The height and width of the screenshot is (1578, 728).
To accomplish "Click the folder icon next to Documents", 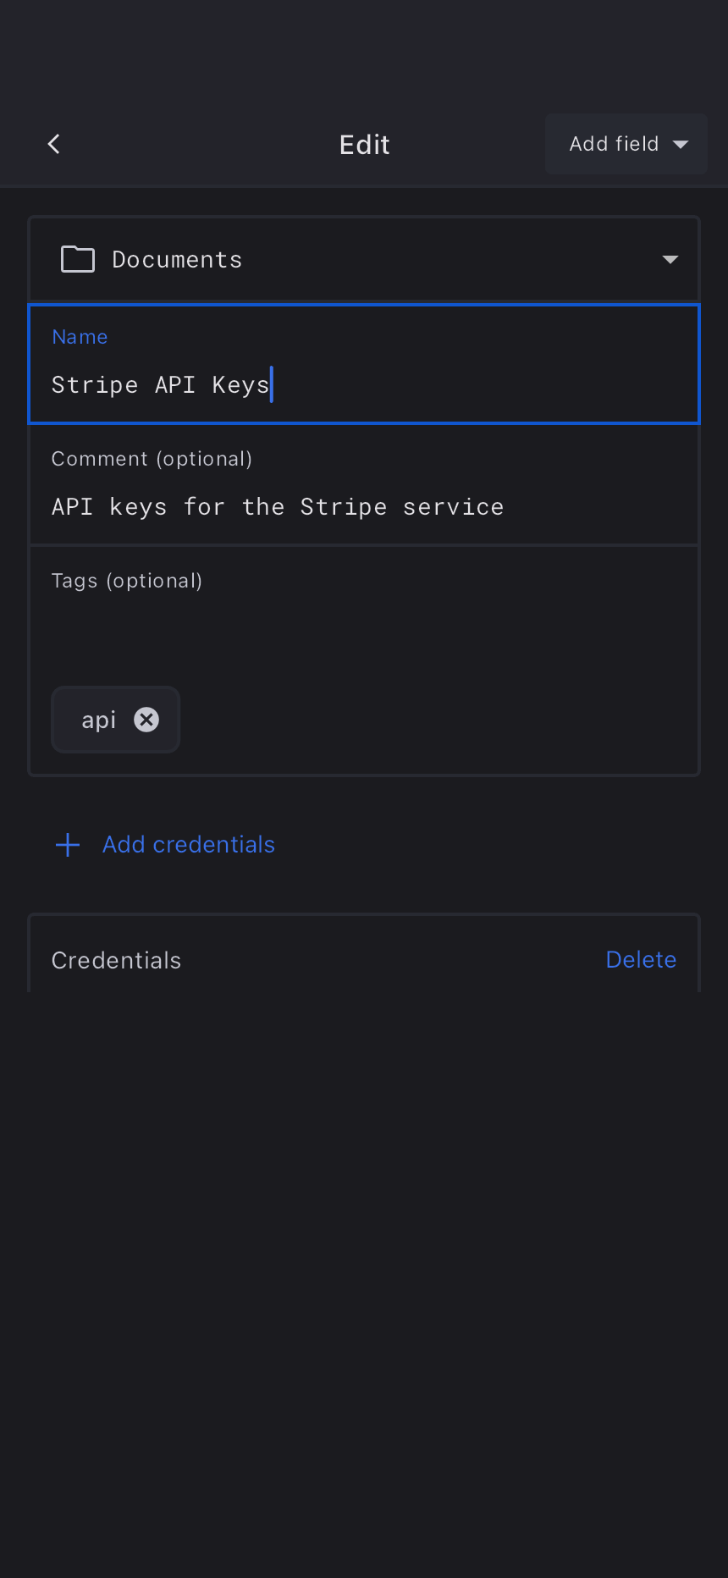I will coord(78,259).
